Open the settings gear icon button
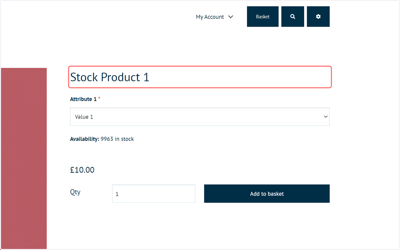Screen dimensions: 400x250 click(x=318, y=17)
